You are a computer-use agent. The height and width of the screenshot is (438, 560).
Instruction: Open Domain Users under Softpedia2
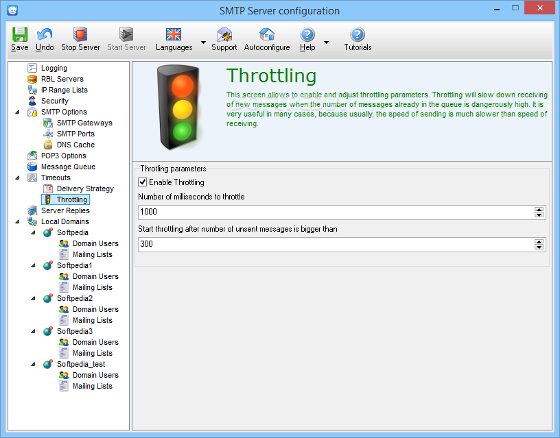[x=95, y=309]
